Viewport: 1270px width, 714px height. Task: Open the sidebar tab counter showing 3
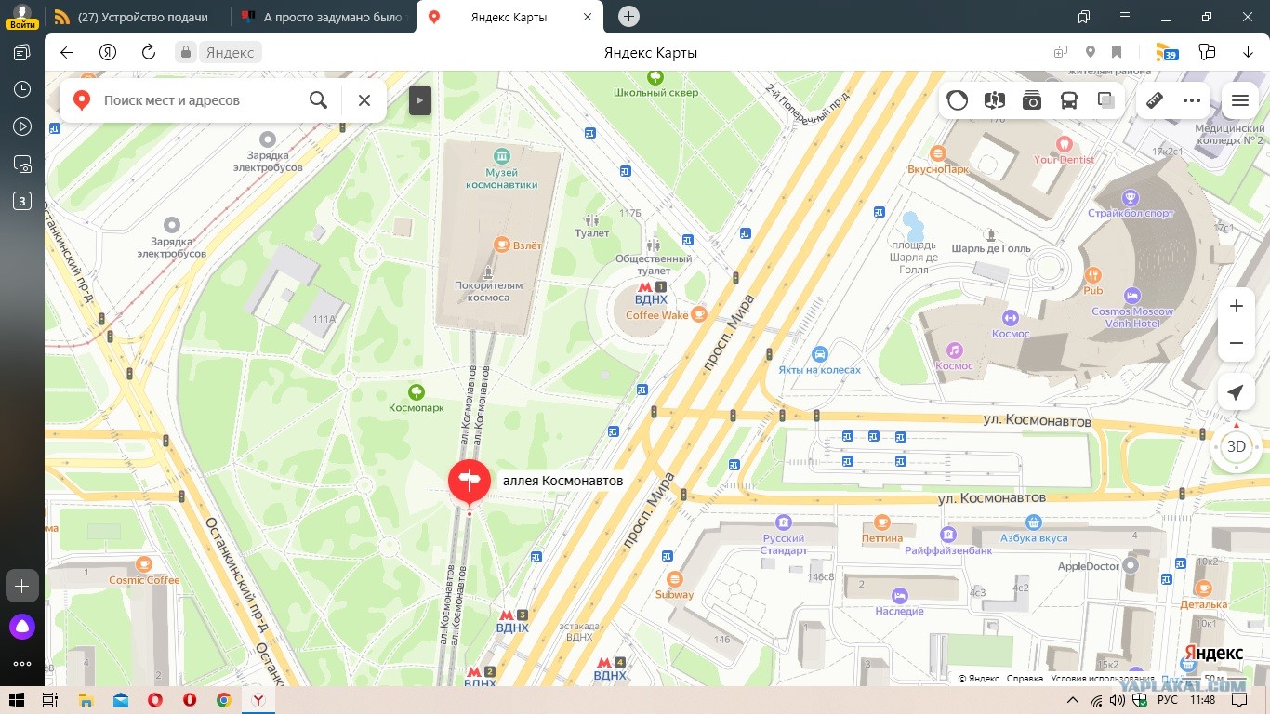[22, 201]
